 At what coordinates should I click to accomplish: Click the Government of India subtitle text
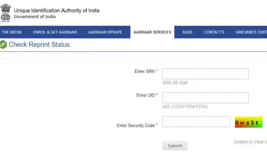(35, 17)
